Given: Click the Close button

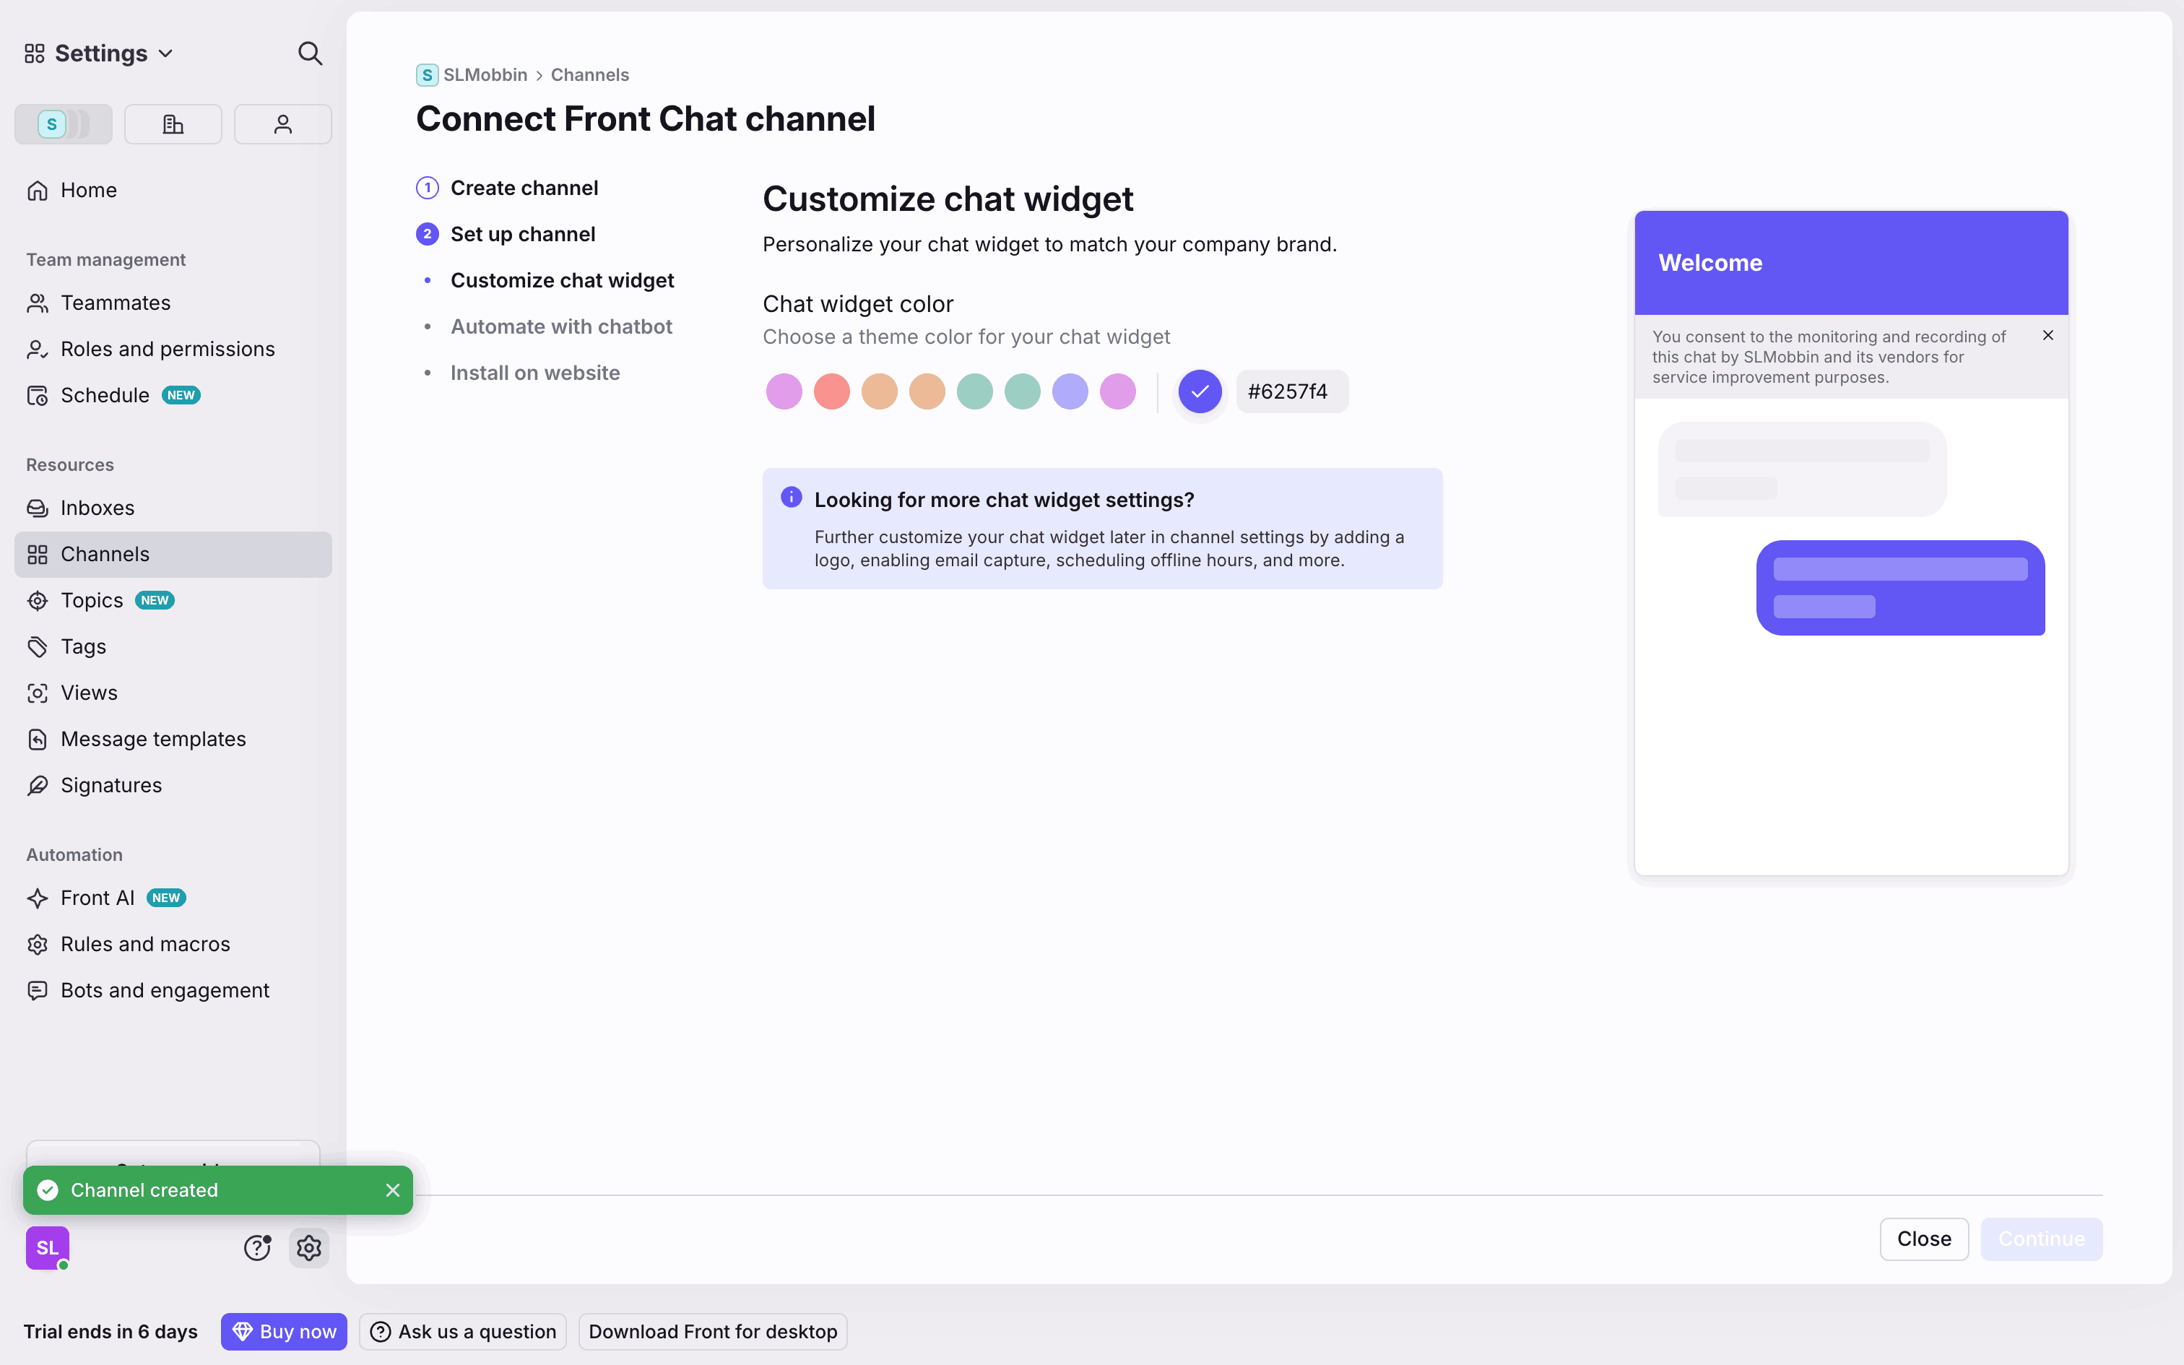Looking at the screenshot, I should 1923,1239.
